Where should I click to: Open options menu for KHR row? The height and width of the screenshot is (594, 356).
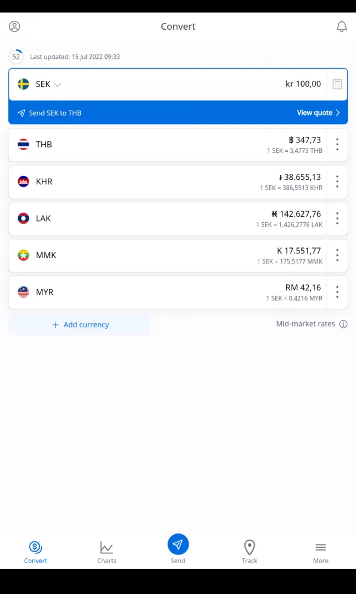(337, 182)
